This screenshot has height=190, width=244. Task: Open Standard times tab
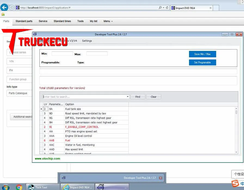62,21
